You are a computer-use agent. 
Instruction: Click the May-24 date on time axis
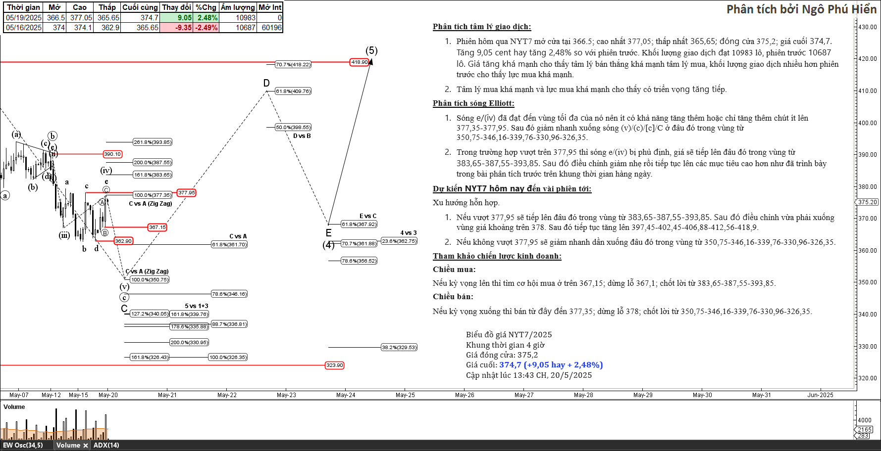[346, 395]
